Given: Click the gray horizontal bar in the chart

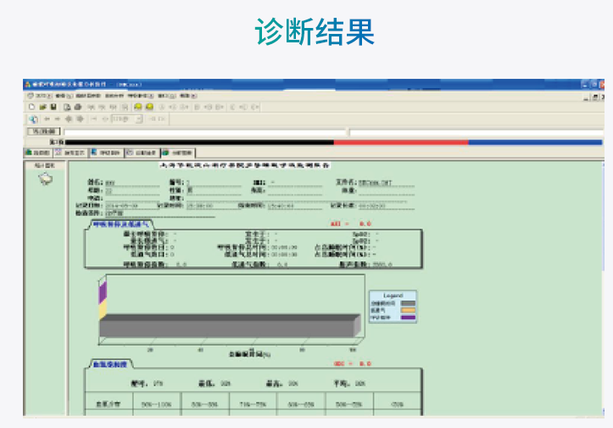Looking at the screenshot, I should coord(230,326).
